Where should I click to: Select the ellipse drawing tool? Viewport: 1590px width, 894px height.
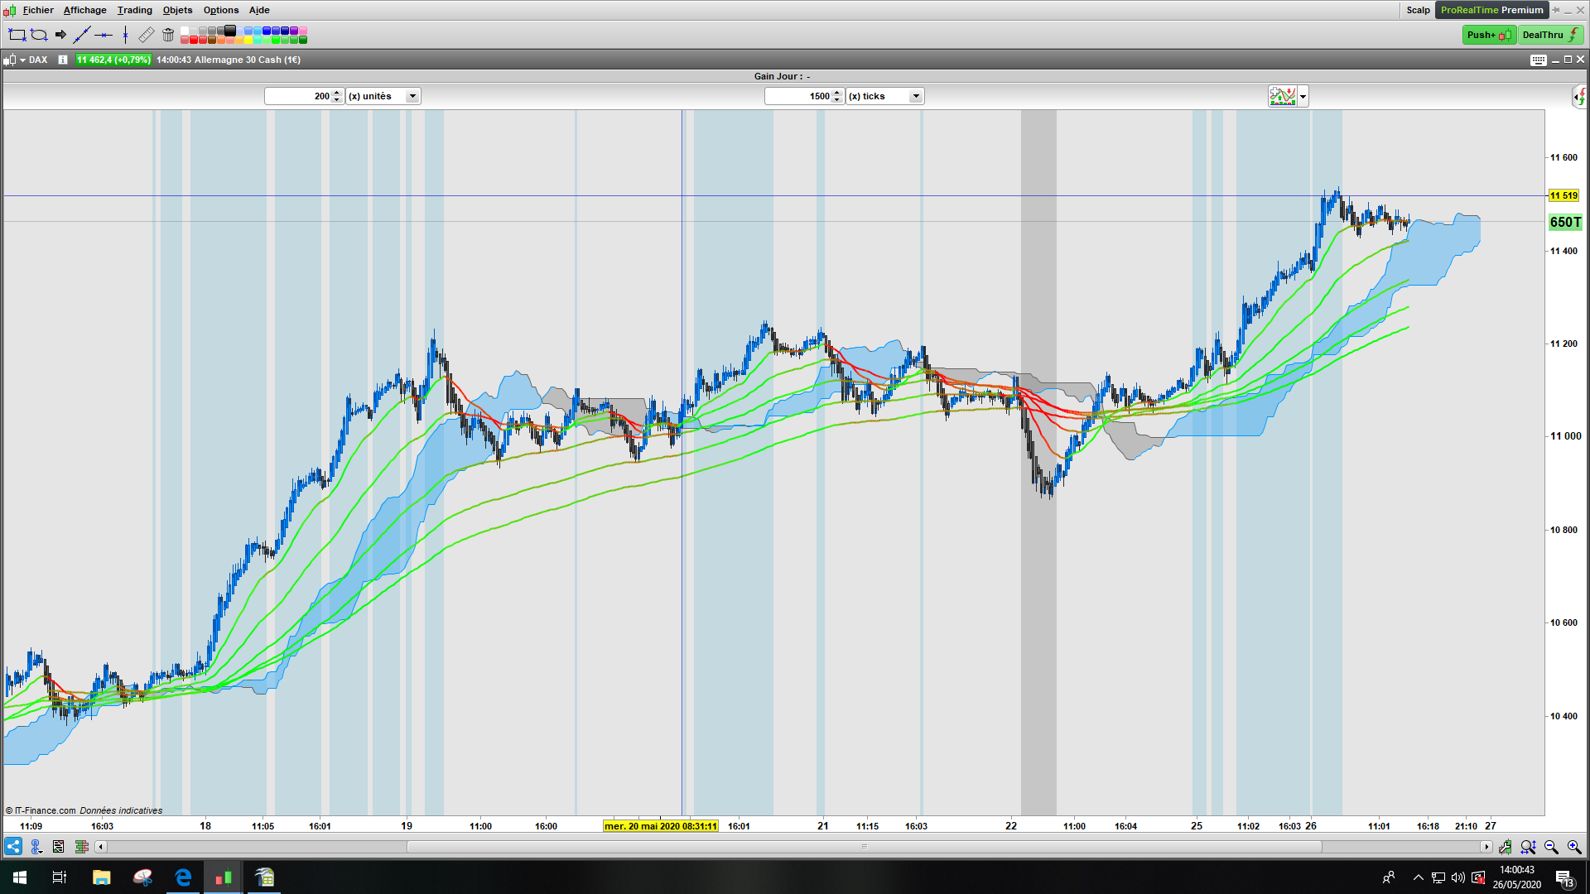point(38,35)
